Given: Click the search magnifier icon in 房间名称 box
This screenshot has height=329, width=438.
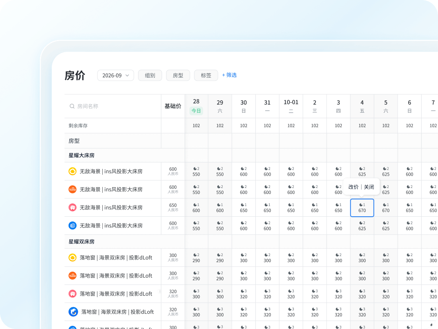Looking at the screenshot, I should click(x=72, y=106).
